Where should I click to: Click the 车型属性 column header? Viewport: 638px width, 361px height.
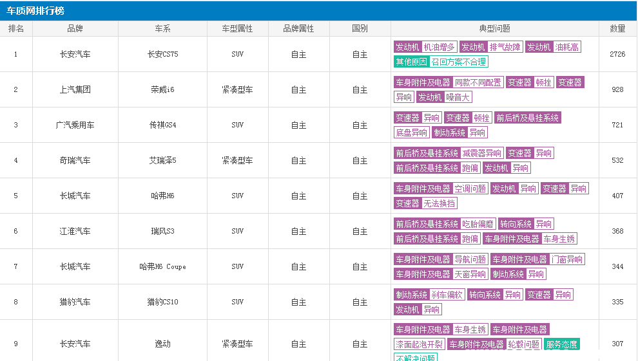pos(237,28)
